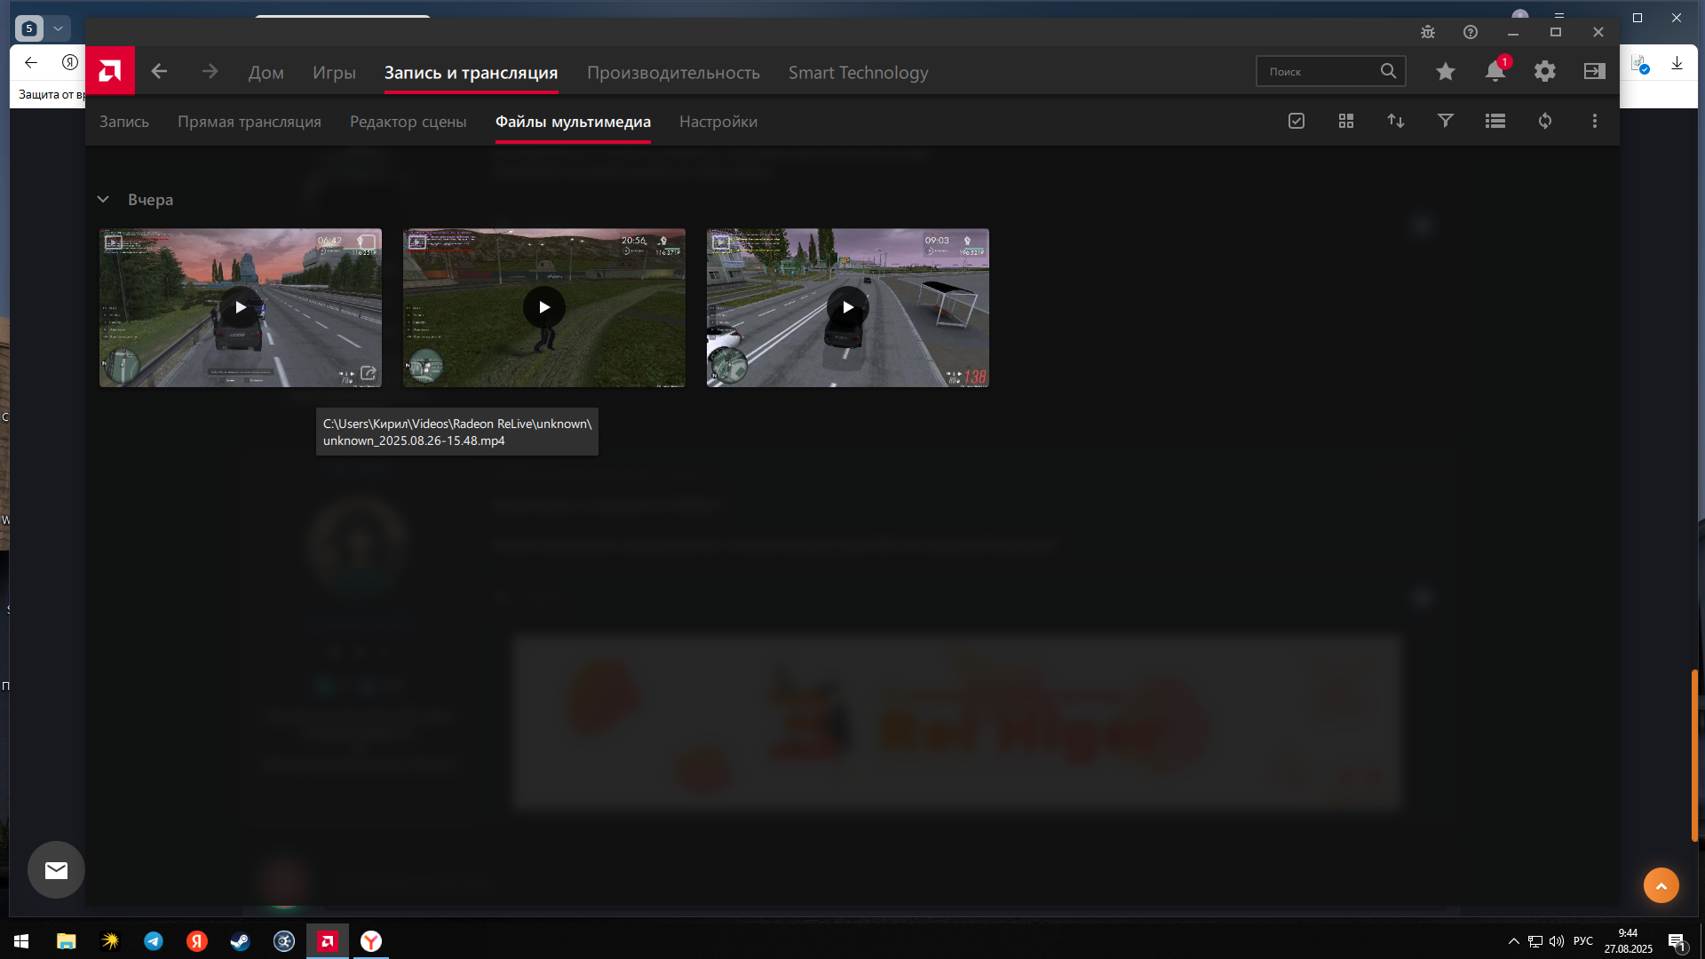This screenshot has height=959, width=1705.
Task: Open the Производительность tab
Action: tap(673, 73)
